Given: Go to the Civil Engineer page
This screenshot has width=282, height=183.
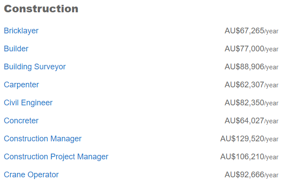Looking at the screenshot, I should point(28,103).
